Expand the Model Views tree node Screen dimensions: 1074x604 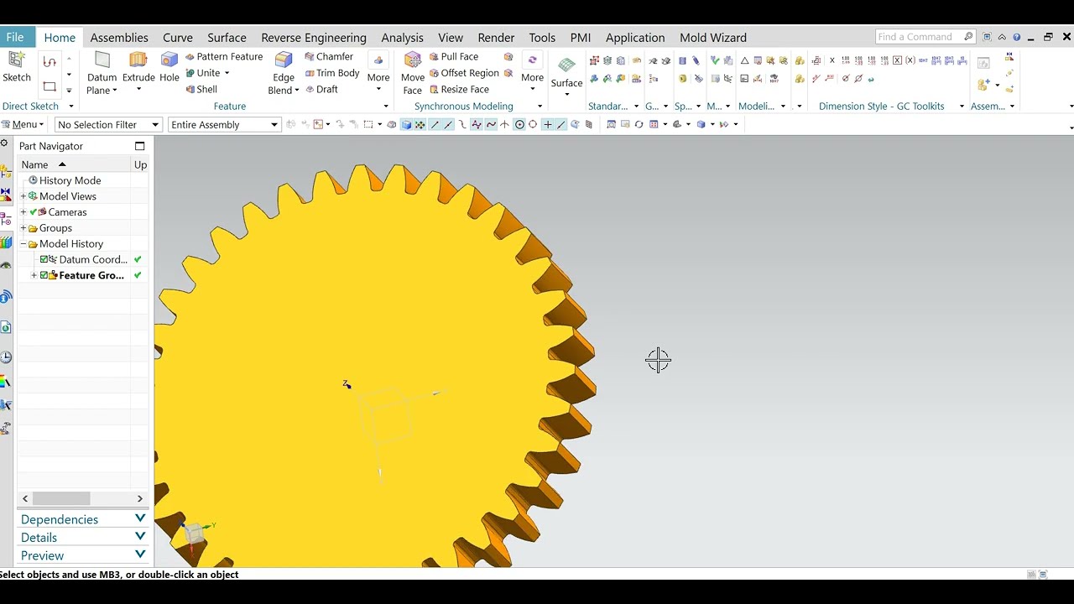pyautogui.click(x=23, y=196)
